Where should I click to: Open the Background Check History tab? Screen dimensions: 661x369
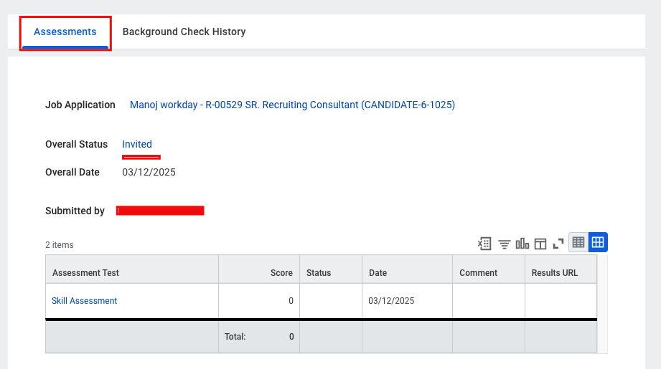click(184, 32)
